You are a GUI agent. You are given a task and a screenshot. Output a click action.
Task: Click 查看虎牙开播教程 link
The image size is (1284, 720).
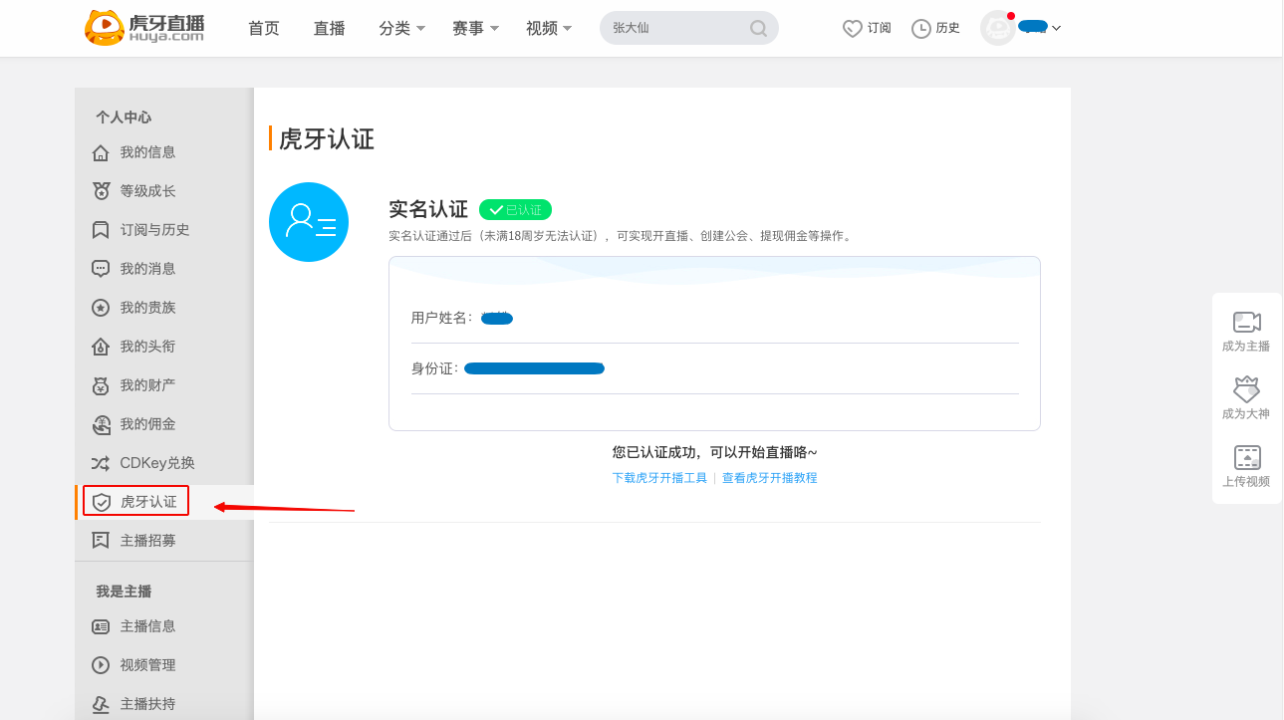coord(770,478)
